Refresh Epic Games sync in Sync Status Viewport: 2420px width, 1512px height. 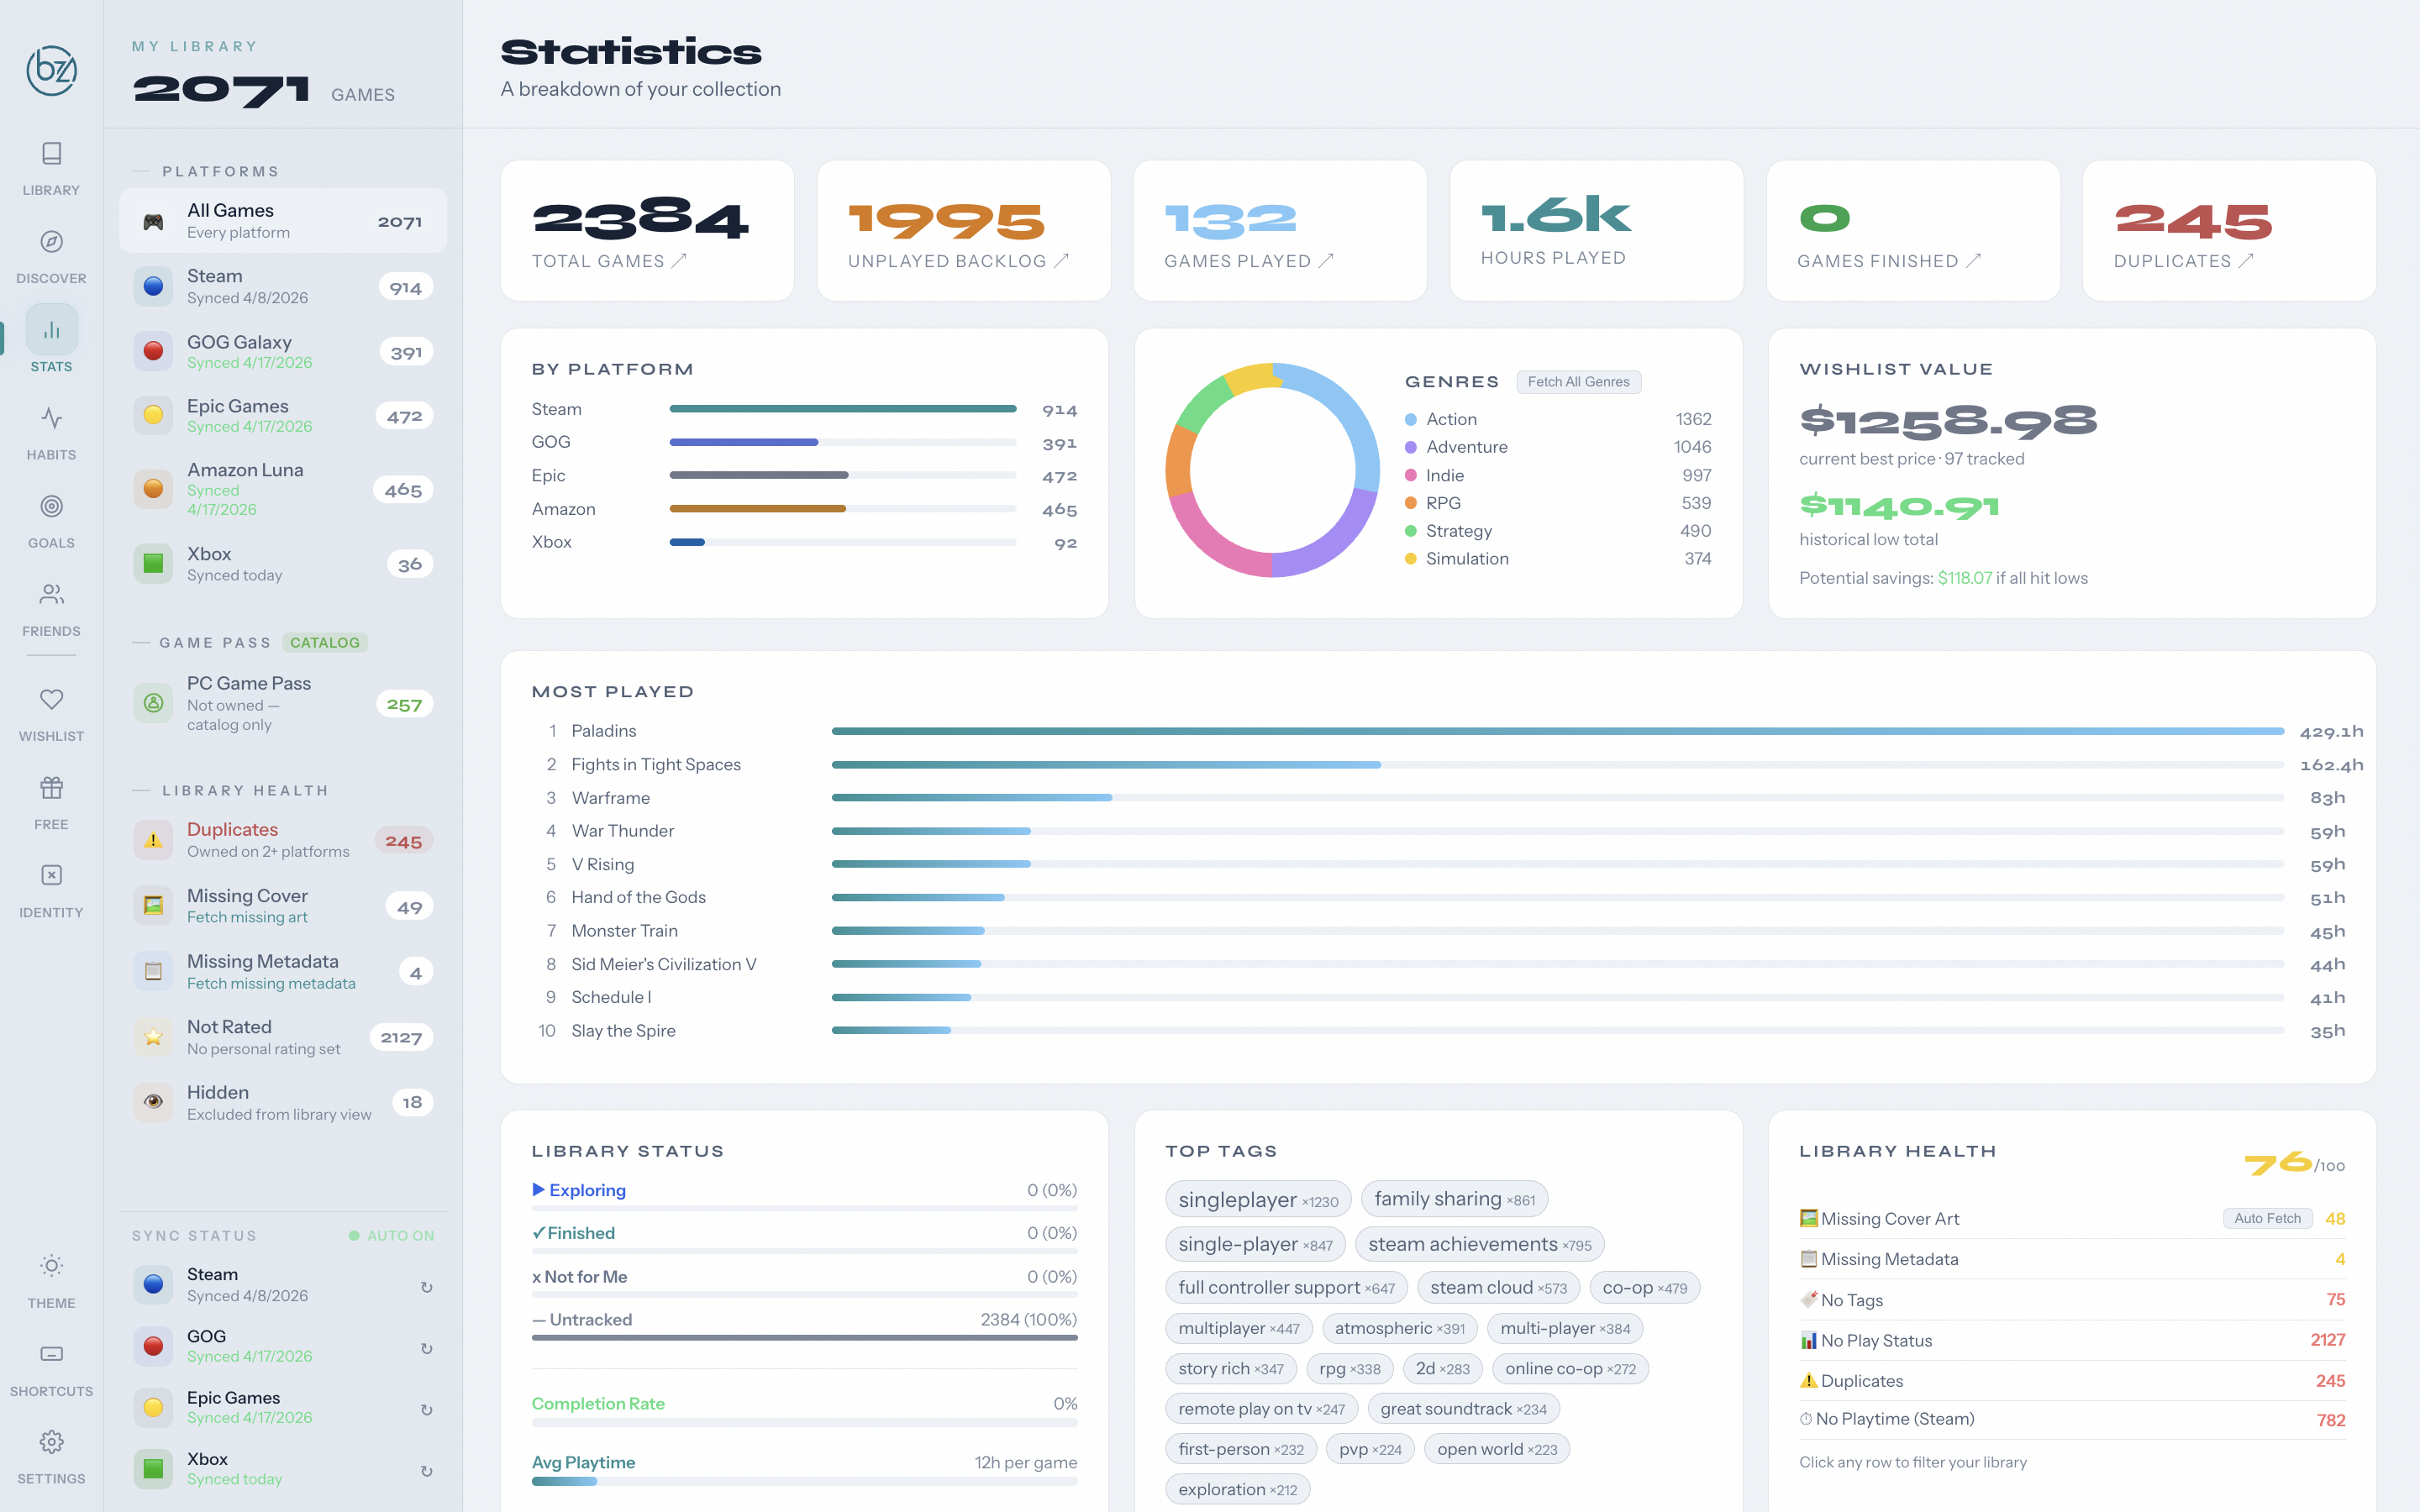coord(427,1410)
